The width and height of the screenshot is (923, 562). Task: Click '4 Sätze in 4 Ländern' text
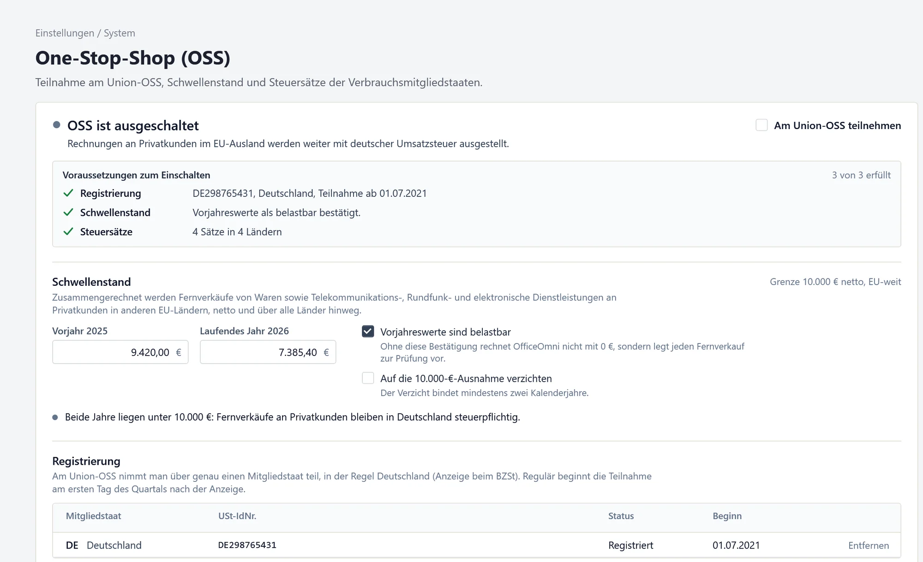pyautogui.click(x=237, y=232)
